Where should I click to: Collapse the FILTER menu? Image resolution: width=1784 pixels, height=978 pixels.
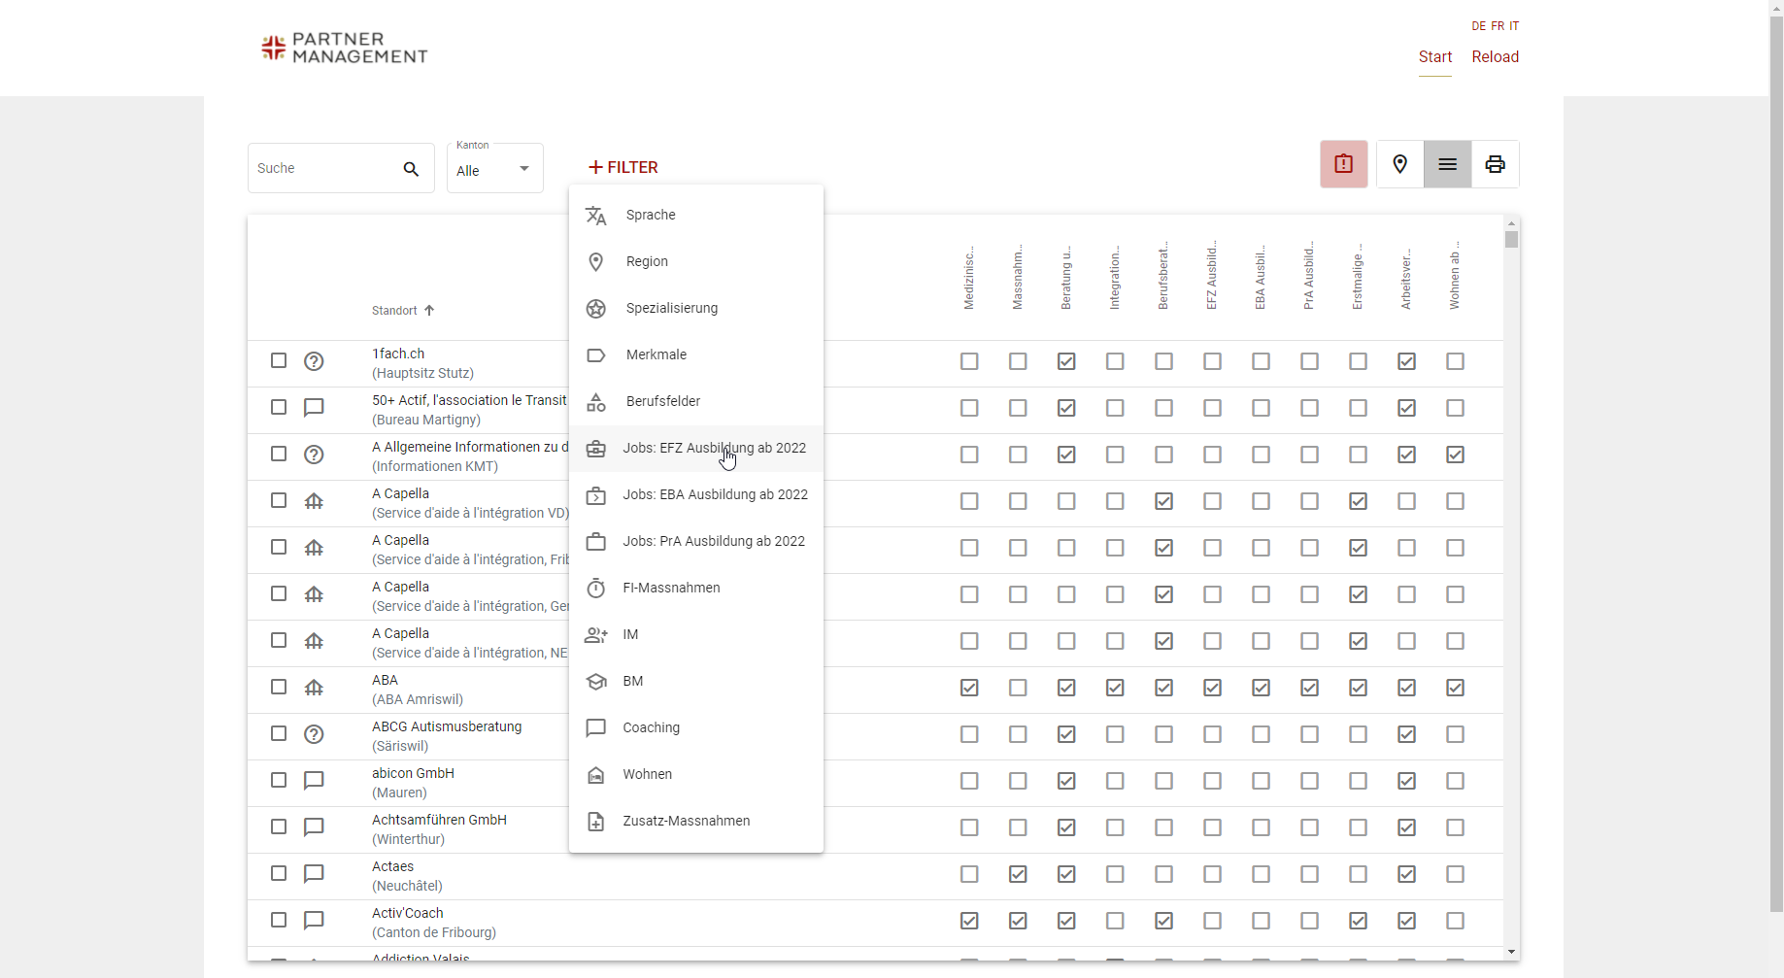(623, 167)
